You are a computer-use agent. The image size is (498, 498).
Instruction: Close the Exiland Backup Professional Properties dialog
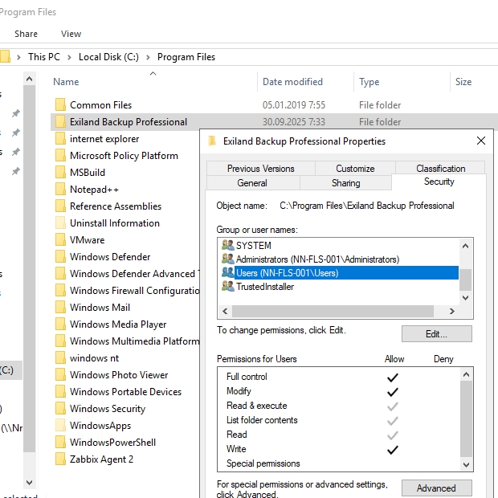481,141
